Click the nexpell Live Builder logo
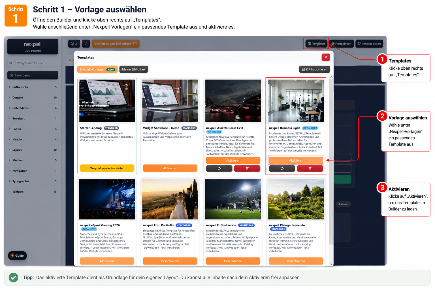 tap(33, 47)
